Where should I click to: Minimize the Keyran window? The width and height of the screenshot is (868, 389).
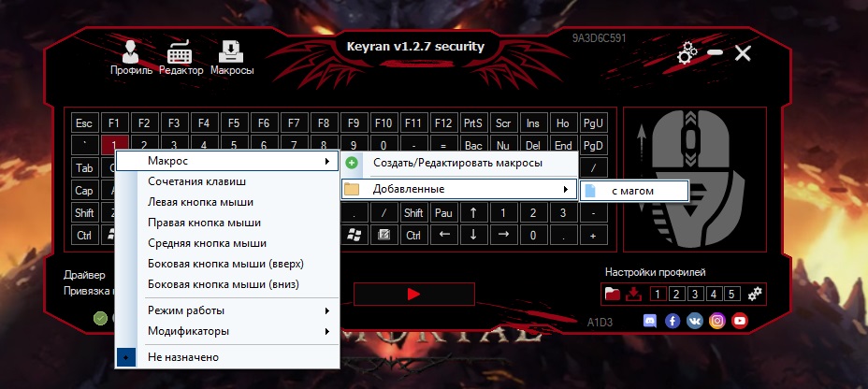pyautogui.click(x=715, y=52)
